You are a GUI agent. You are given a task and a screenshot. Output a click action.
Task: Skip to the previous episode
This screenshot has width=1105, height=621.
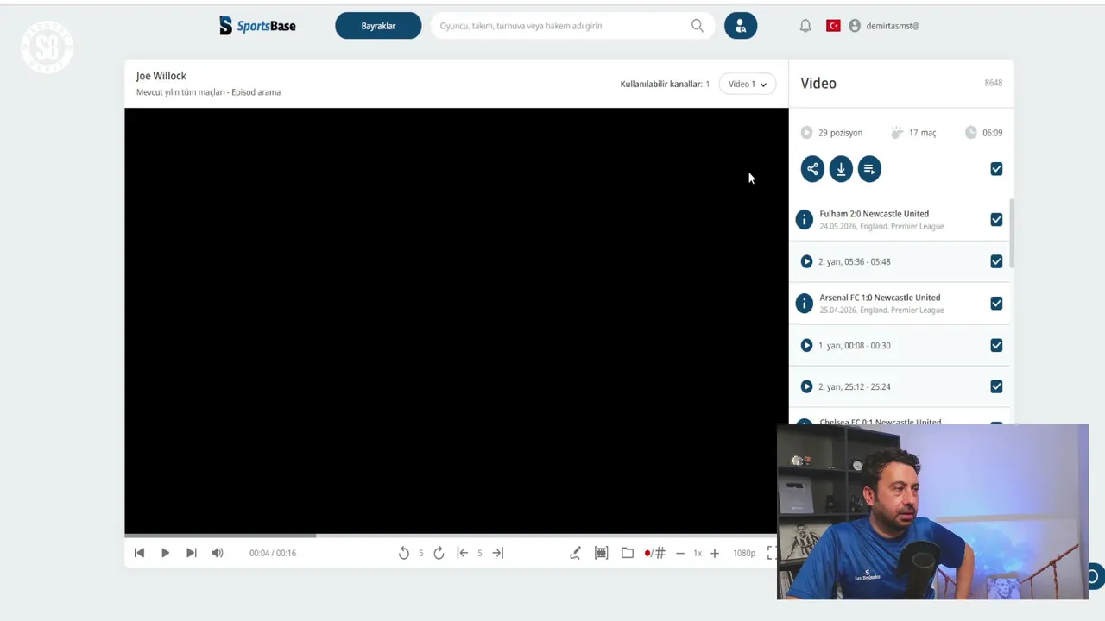point(139,553)
